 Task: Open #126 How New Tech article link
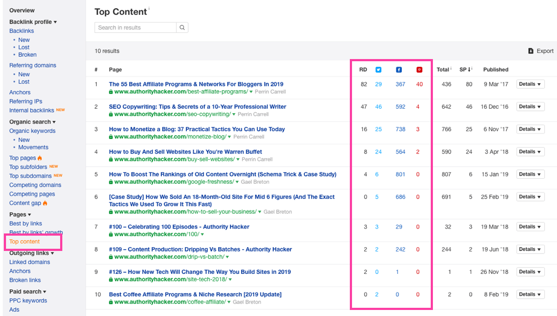pyautogui.click(x=200, y=272)
